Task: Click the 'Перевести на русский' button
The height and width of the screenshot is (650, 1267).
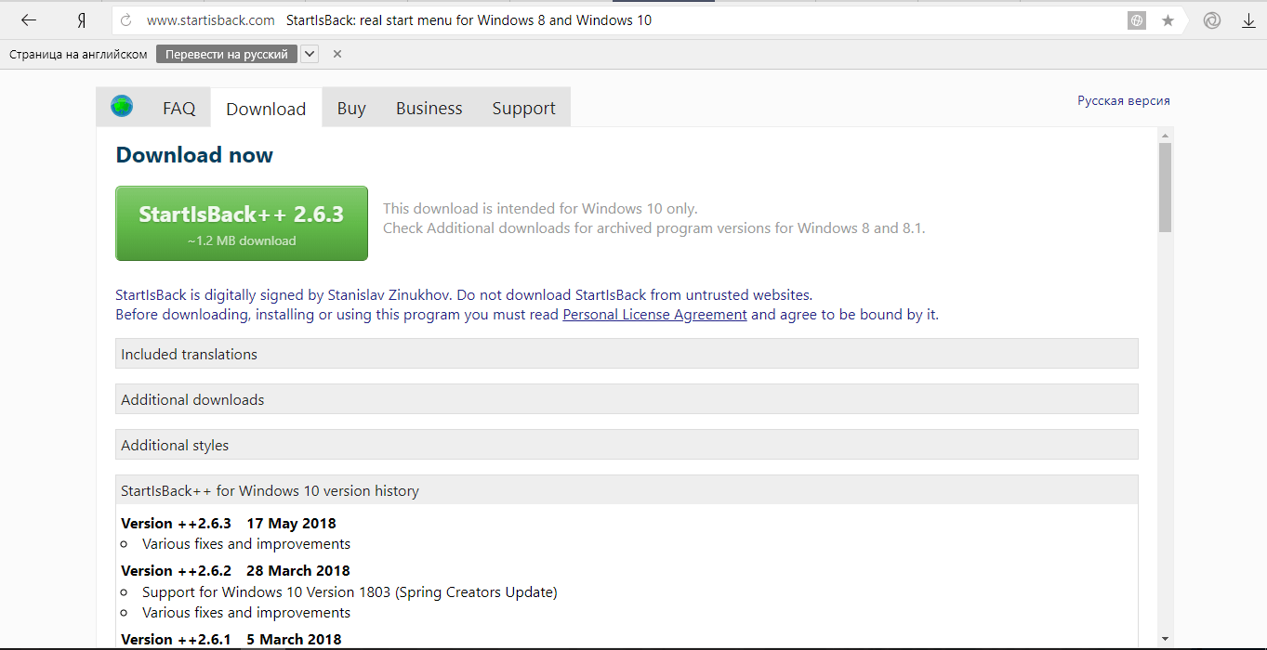Action: pos(227,54)
